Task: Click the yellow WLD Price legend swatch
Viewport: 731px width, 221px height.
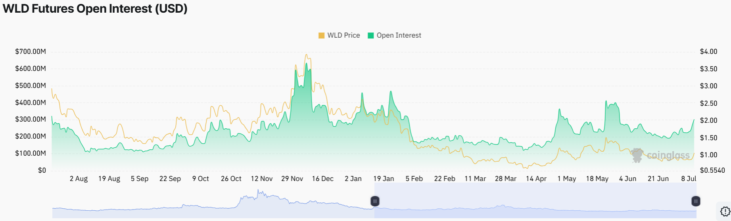Action: (321, 36)
